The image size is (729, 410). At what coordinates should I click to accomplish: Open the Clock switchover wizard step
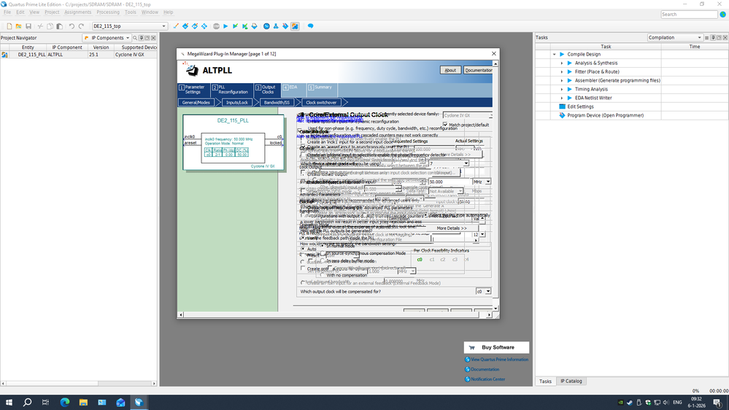coord(321,102)
